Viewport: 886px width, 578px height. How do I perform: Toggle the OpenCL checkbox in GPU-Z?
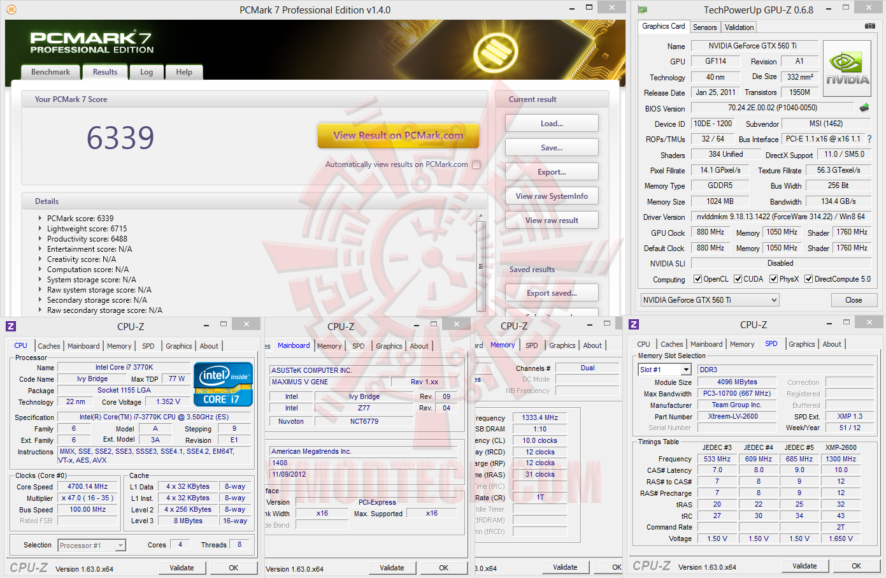tap(697, 279)
